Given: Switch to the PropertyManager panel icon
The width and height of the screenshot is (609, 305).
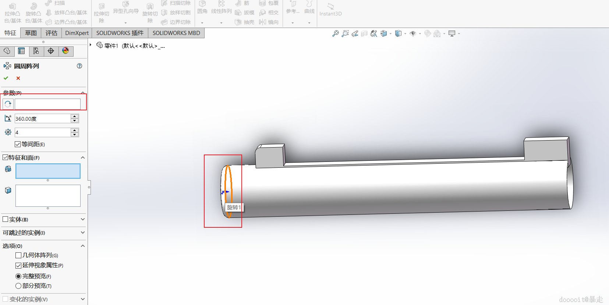Looking at the screenshot, I should 21,51.
